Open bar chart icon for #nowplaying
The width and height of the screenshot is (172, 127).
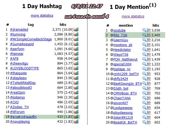pos(76,121)
